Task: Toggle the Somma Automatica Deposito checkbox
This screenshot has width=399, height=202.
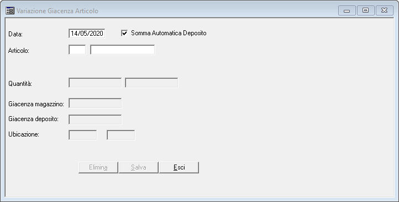Action: coord(124,33)
